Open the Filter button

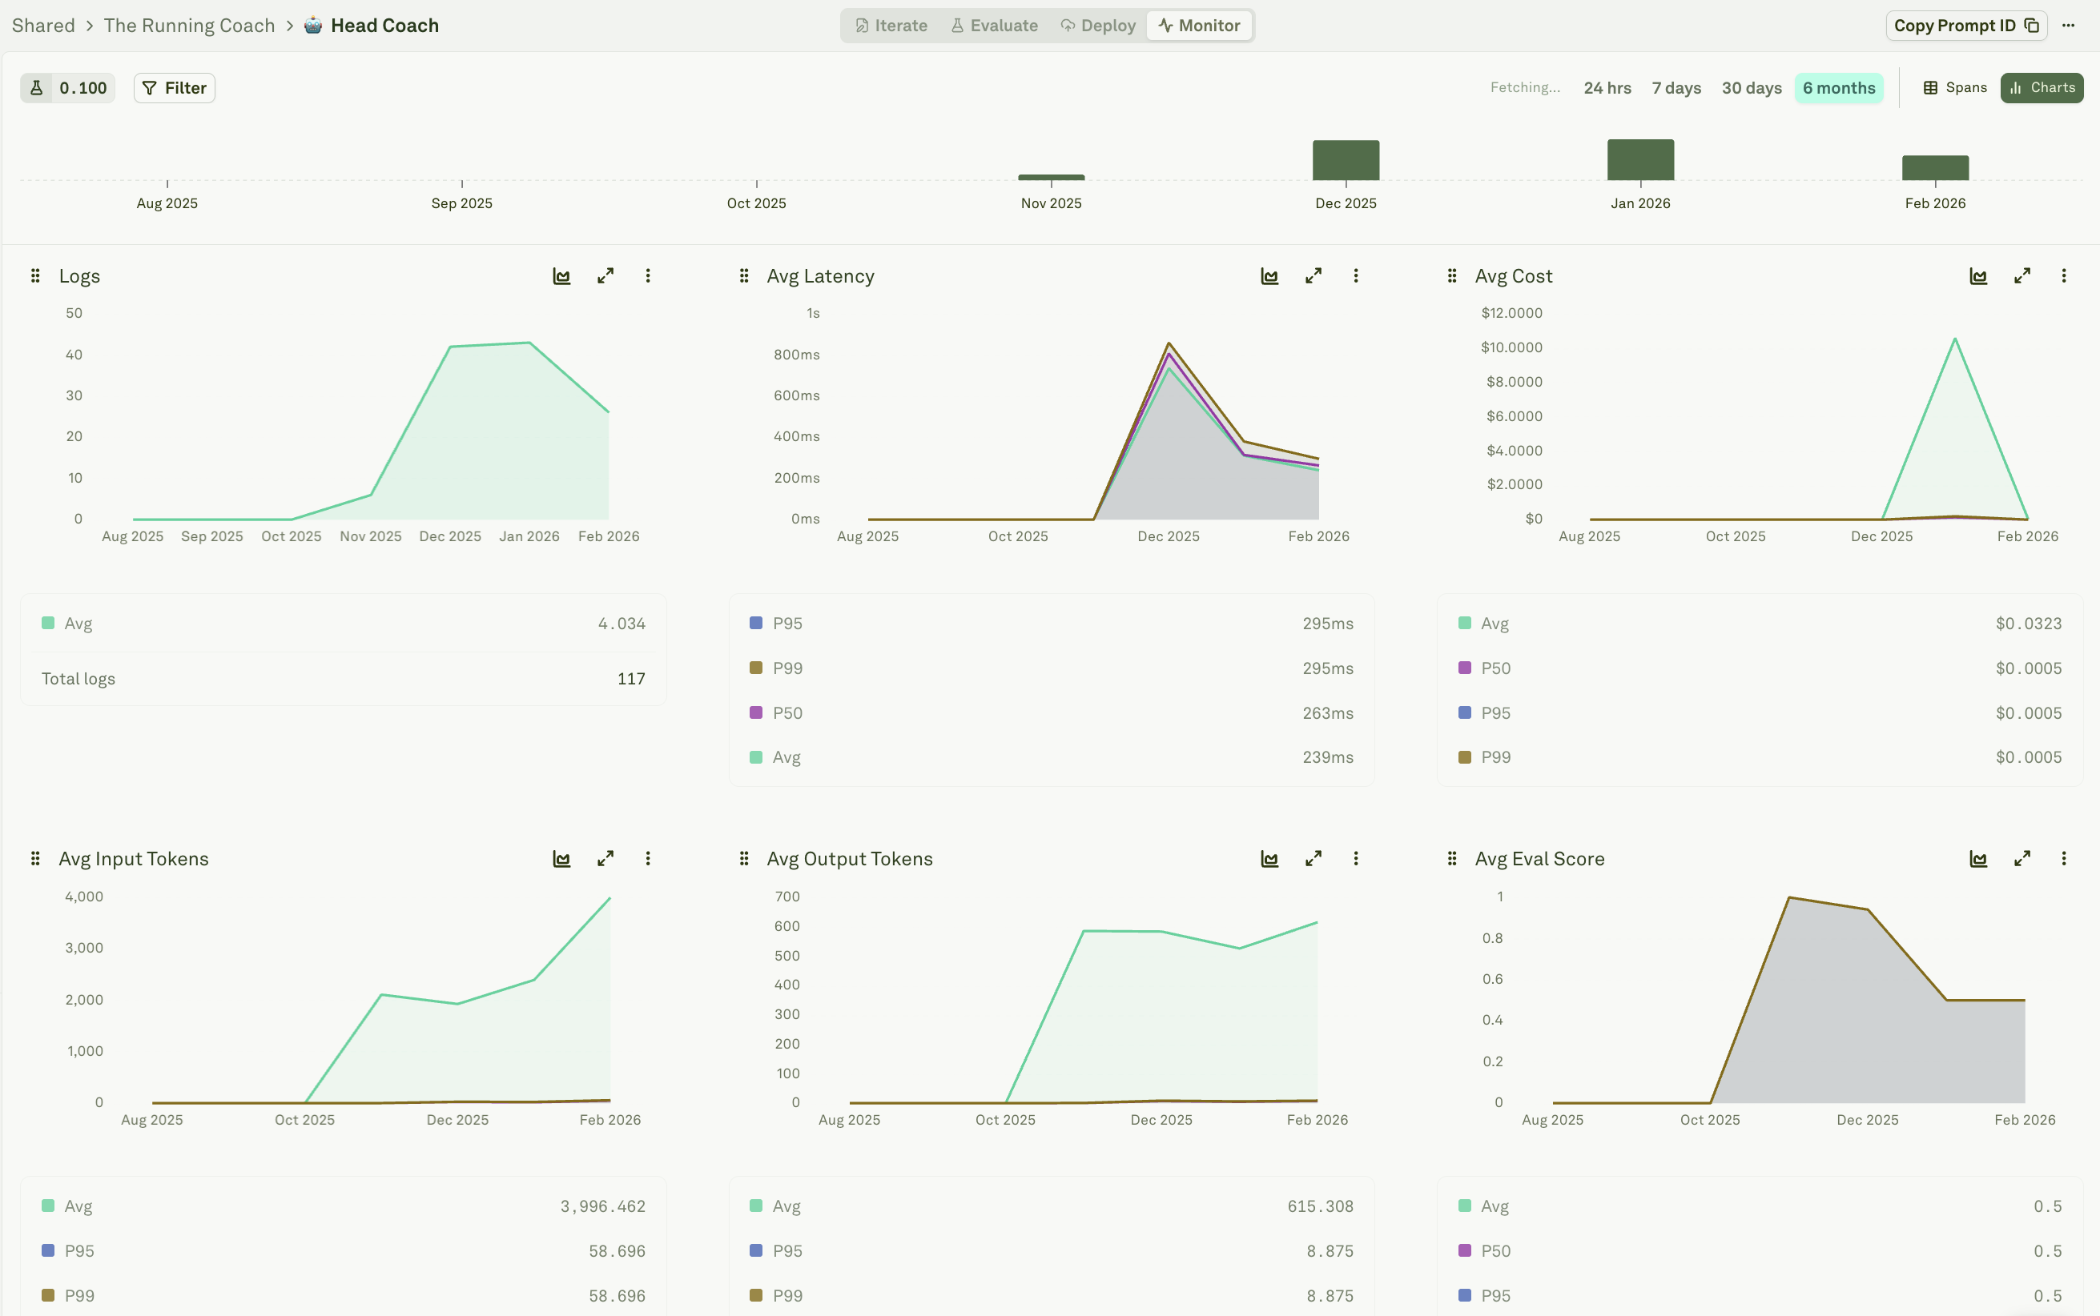(x=174, y=88)
